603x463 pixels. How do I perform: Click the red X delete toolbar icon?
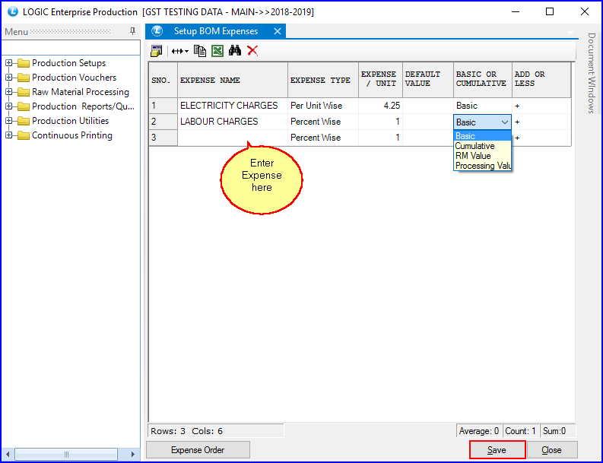coord(252,50)
